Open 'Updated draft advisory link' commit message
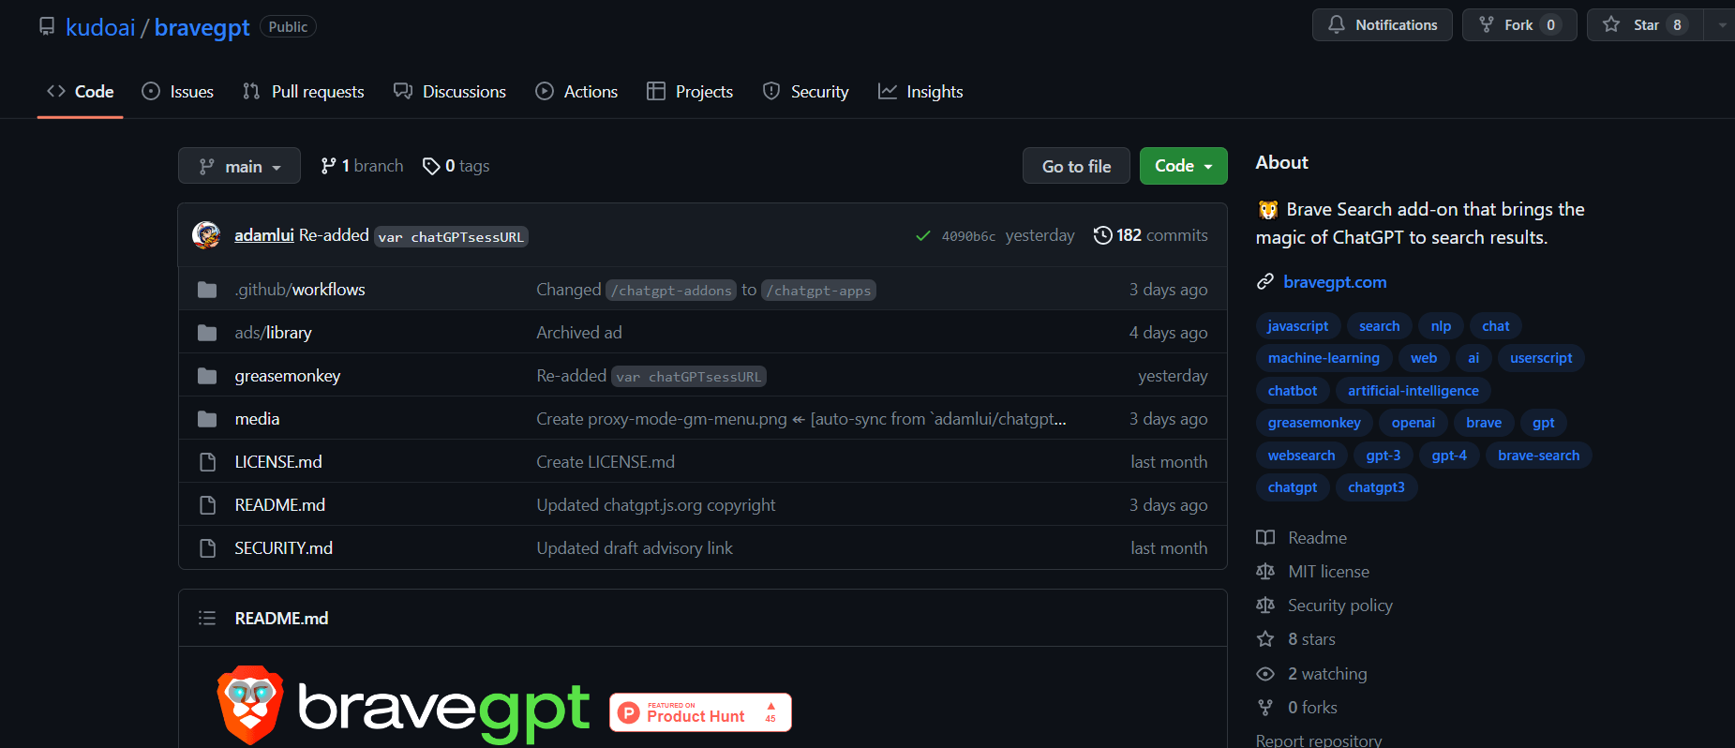The image size is (1735, 748). [x=635, y=548]
